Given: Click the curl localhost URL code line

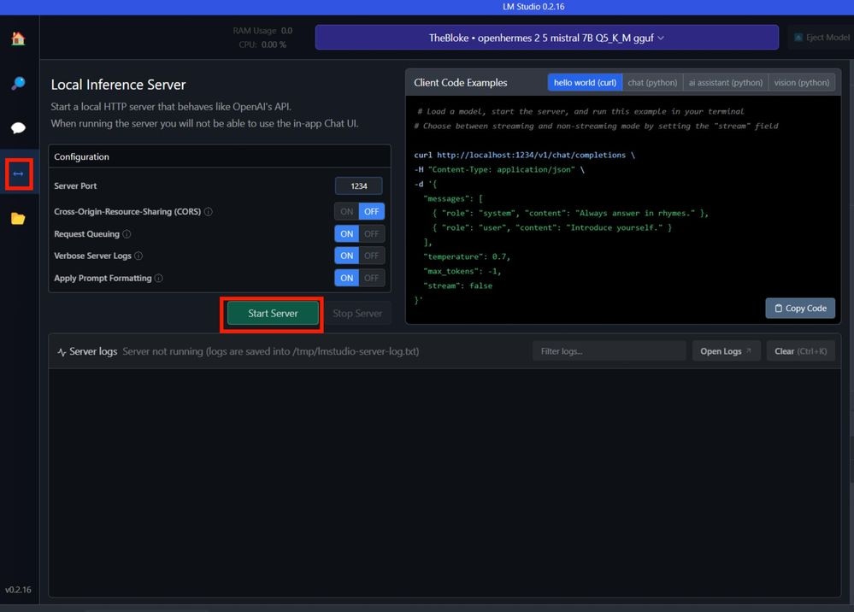Looking at the screenshot, I should (x=525, y=156).
